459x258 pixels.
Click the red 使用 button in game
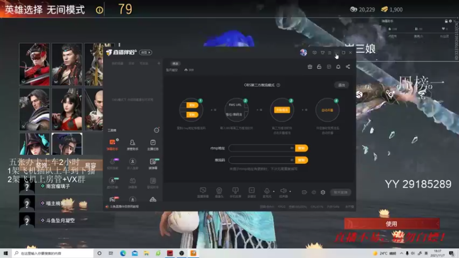(391, 224)
